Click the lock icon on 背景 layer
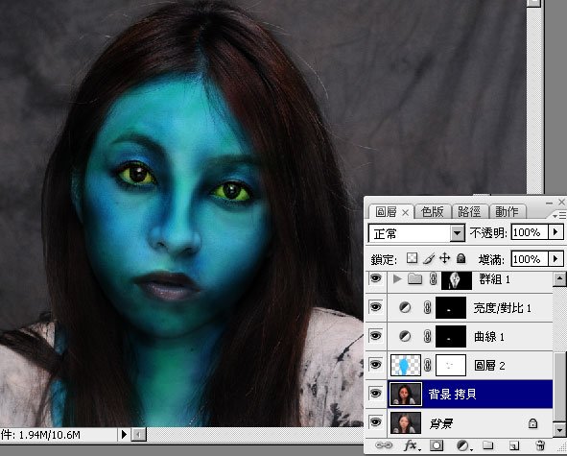567x456 pixels. click(x=532, y=423)
